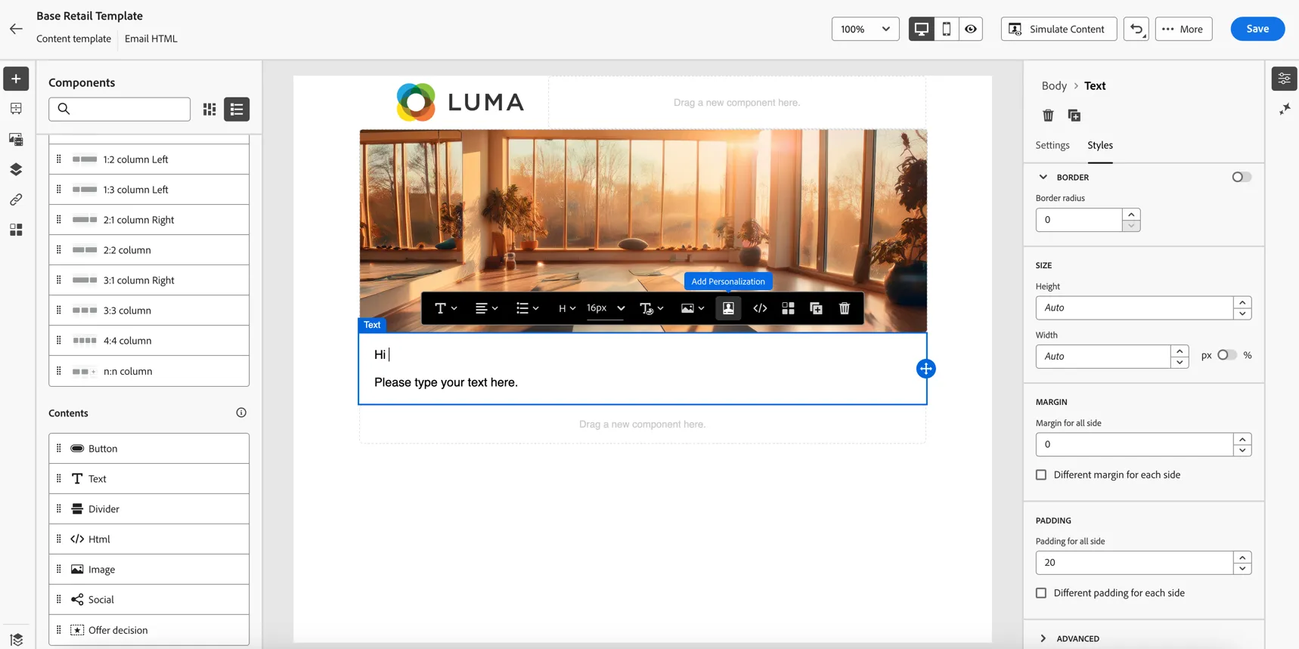Click the source code icon in text toolbar

click(760, 308)
